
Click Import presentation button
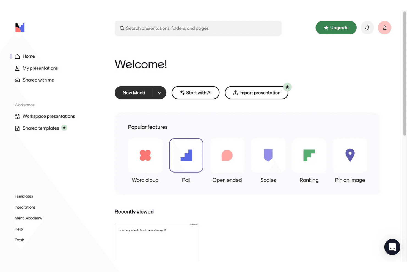coord(257,93)
